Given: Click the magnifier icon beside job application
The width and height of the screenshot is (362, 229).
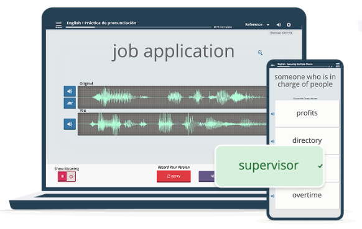Looking at the screenshot, I should 260,53.
